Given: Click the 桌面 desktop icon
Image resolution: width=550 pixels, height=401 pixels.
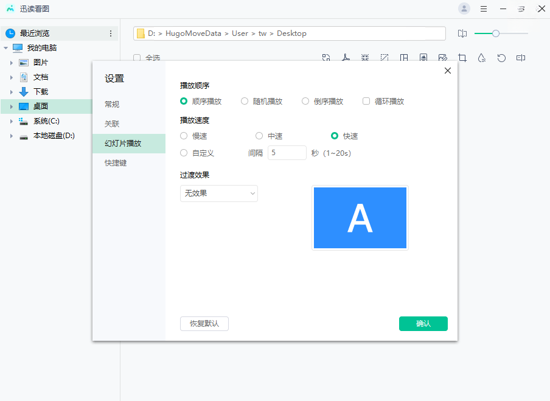Looking at the screenshot, I should pyautogui.click(x=24, y=106).
